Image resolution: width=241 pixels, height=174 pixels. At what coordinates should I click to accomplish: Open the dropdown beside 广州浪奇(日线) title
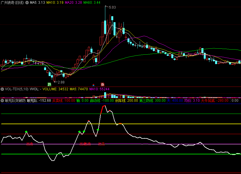coord(27,3)
